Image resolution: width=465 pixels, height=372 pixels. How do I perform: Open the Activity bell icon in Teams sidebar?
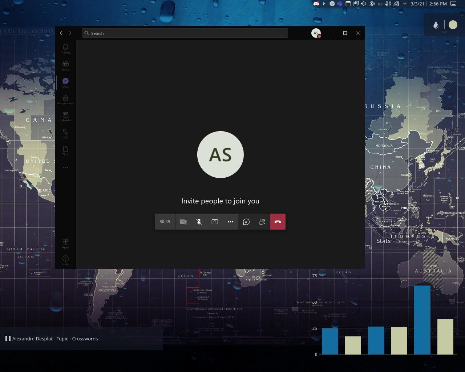[x=65, y=49]
